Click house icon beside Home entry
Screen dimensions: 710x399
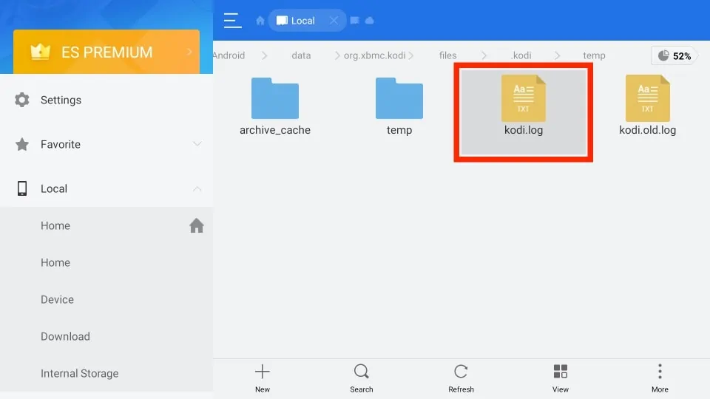tap(197, 225)
